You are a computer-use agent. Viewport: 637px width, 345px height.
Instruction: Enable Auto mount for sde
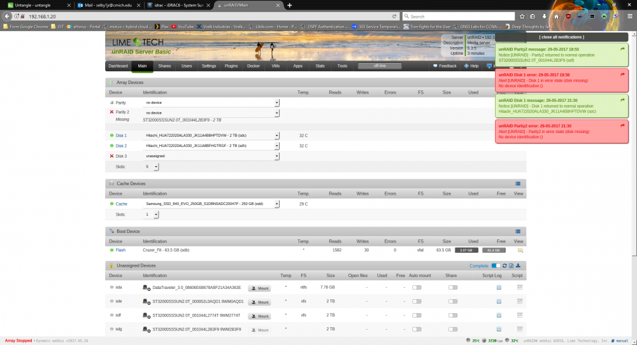click(x=417, y=301)
